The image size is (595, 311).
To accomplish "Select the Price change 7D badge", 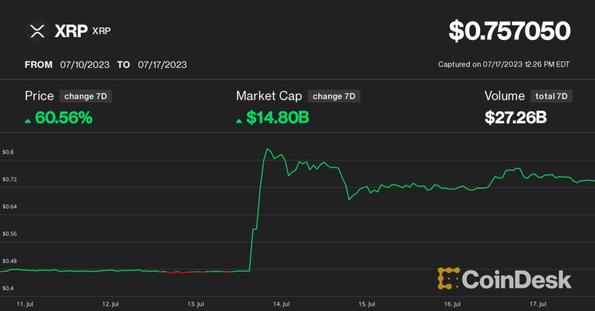I will click(x=85, y=96).
